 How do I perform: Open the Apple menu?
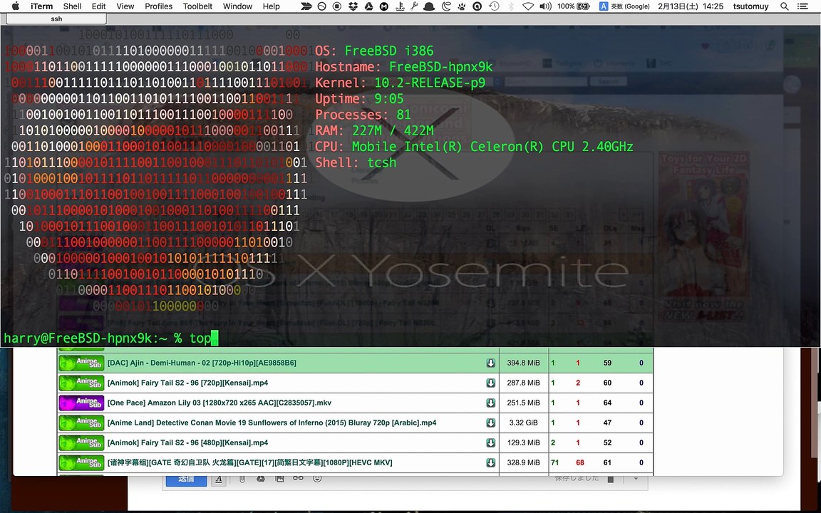pyautogui.click(x=15, y=6)
